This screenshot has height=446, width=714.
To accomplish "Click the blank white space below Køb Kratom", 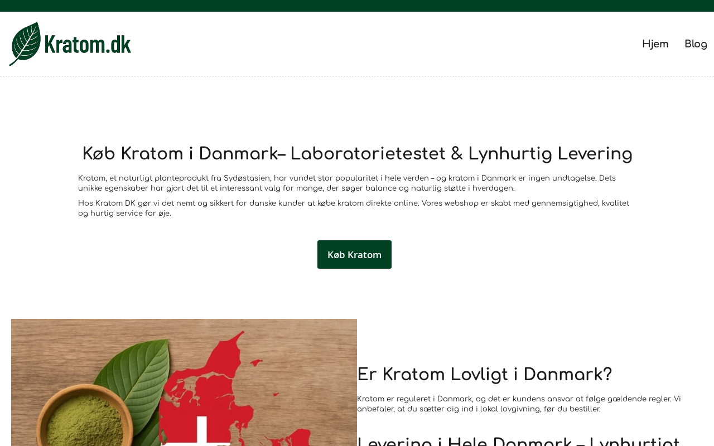I will tap(357, 293).
